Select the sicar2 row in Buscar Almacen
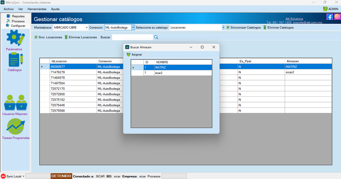341x179 pixels. point(171,73)
